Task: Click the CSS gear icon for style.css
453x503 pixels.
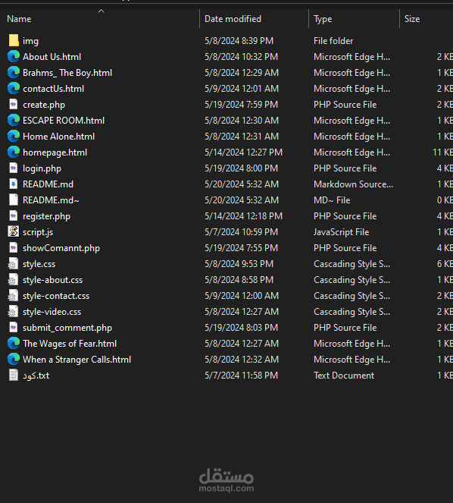Action: point(14,264)
